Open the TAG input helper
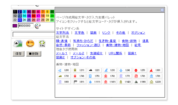Viewport: 178px width, 105px height. [x=42, y=44]
